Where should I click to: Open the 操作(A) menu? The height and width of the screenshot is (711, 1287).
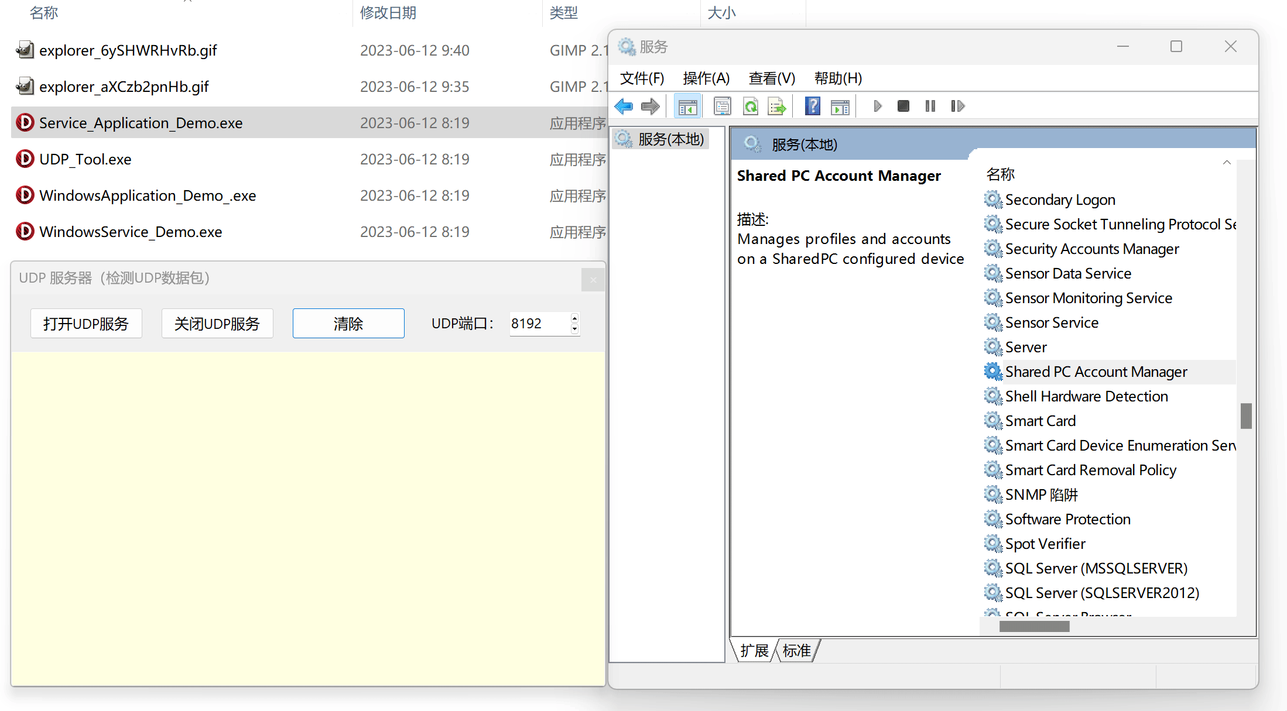(706, 78)
